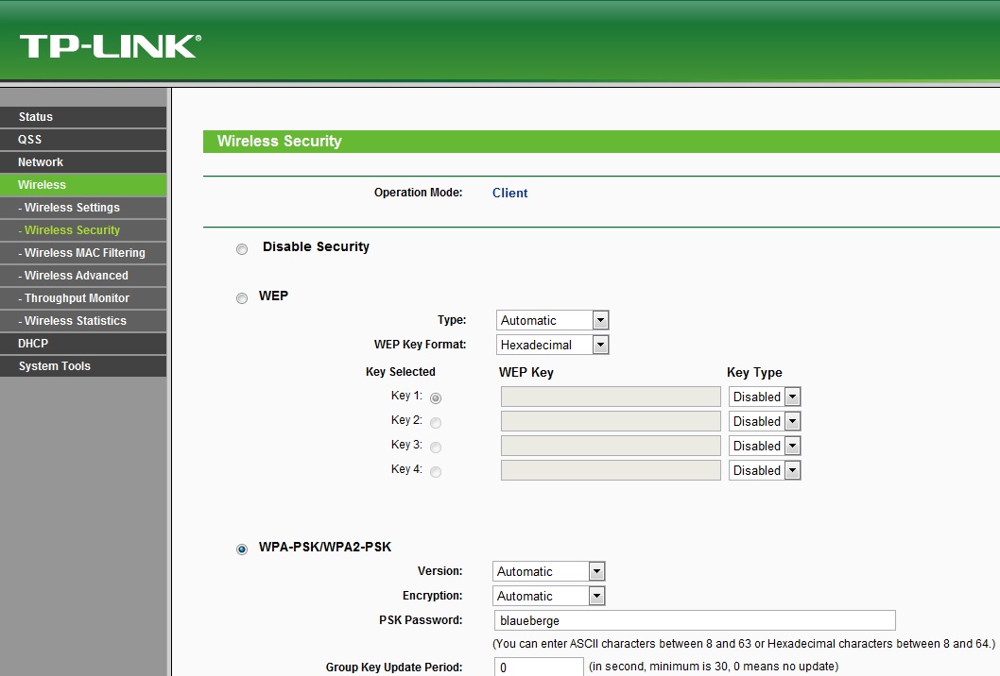1000x676 pixels.
Task: Select WPA-PSK/WPA2-PSK radio button
Action: [x=242, y=549]
